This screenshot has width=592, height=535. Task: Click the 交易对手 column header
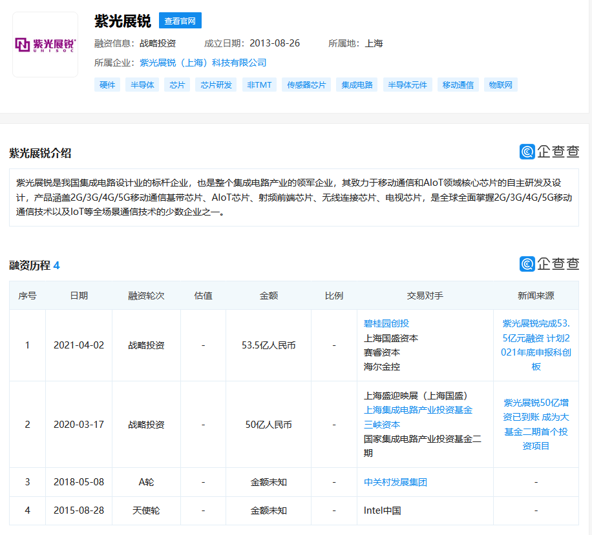[425, 296]
